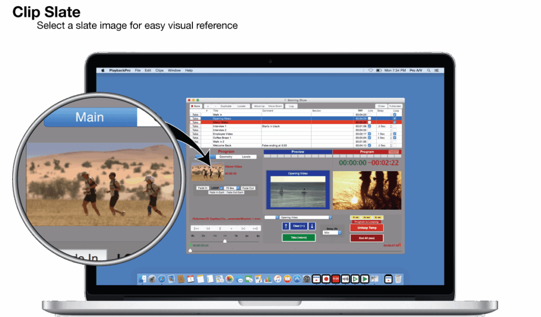This screenshot has height=317, width=541.
Task: Click the Take button for Walk In
Action: (195, 115)
